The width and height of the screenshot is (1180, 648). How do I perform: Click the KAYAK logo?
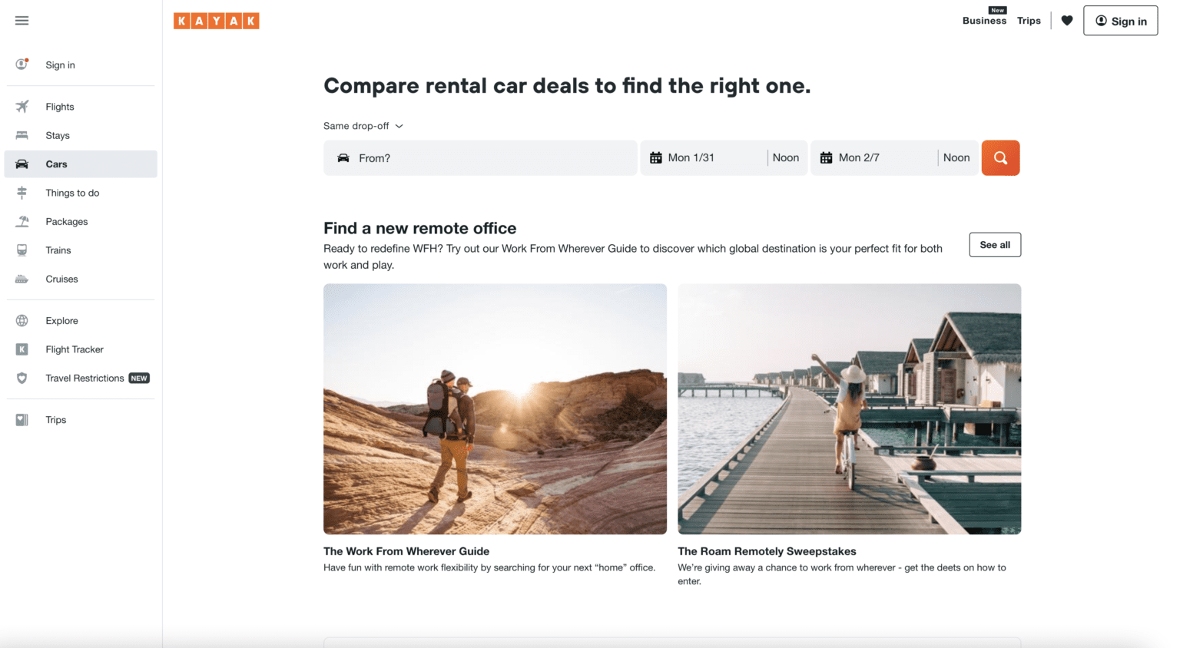[x=217, y=21]
